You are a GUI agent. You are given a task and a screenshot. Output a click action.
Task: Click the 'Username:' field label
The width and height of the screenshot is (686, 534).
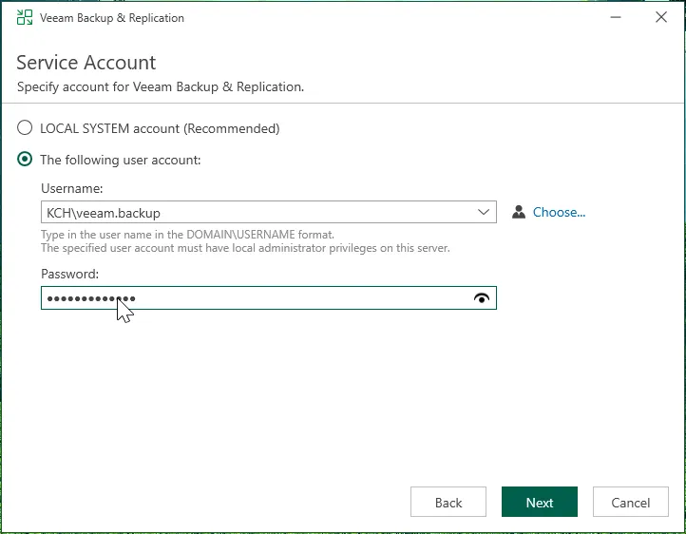[72, 190]
